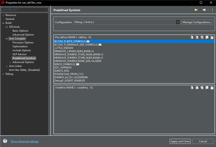This screenshot has height=147, width=216.
Task: Click Manage Configurations button
Action: coord(197,22)
